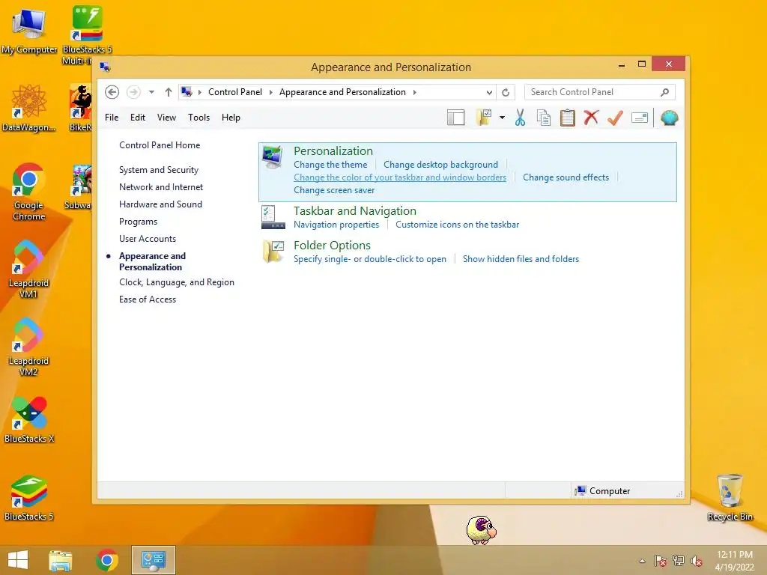
Task: Select Appearance and Personalization in sidebar
Action: click(152, 261)
